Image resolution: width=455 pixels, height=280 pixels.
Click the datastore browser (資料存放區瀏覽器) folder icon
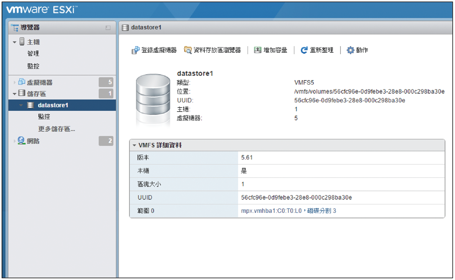[188, 50]
